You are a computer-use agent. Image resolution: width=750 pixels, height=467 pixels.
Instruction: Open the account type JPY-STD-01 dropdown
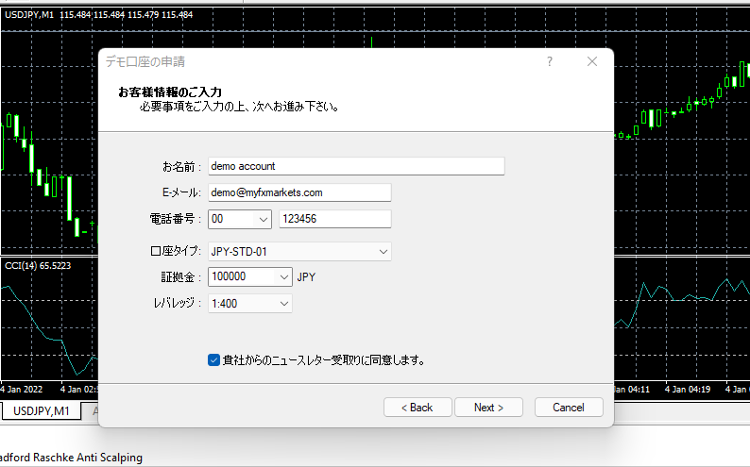299,252
